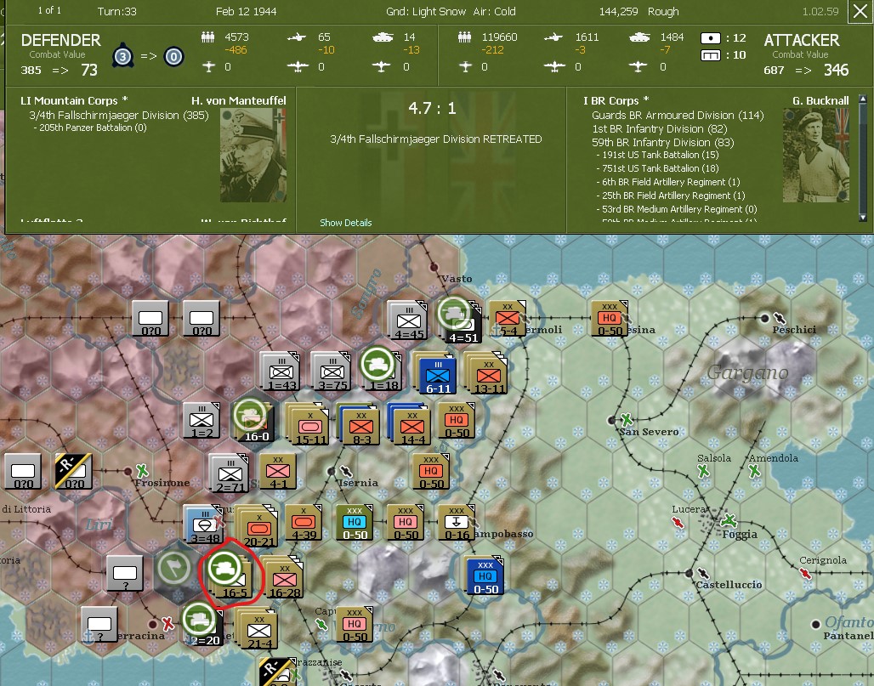874x686 pixels.
Task: Select the 13-11 division stack
Action: (x=487, y=373)
